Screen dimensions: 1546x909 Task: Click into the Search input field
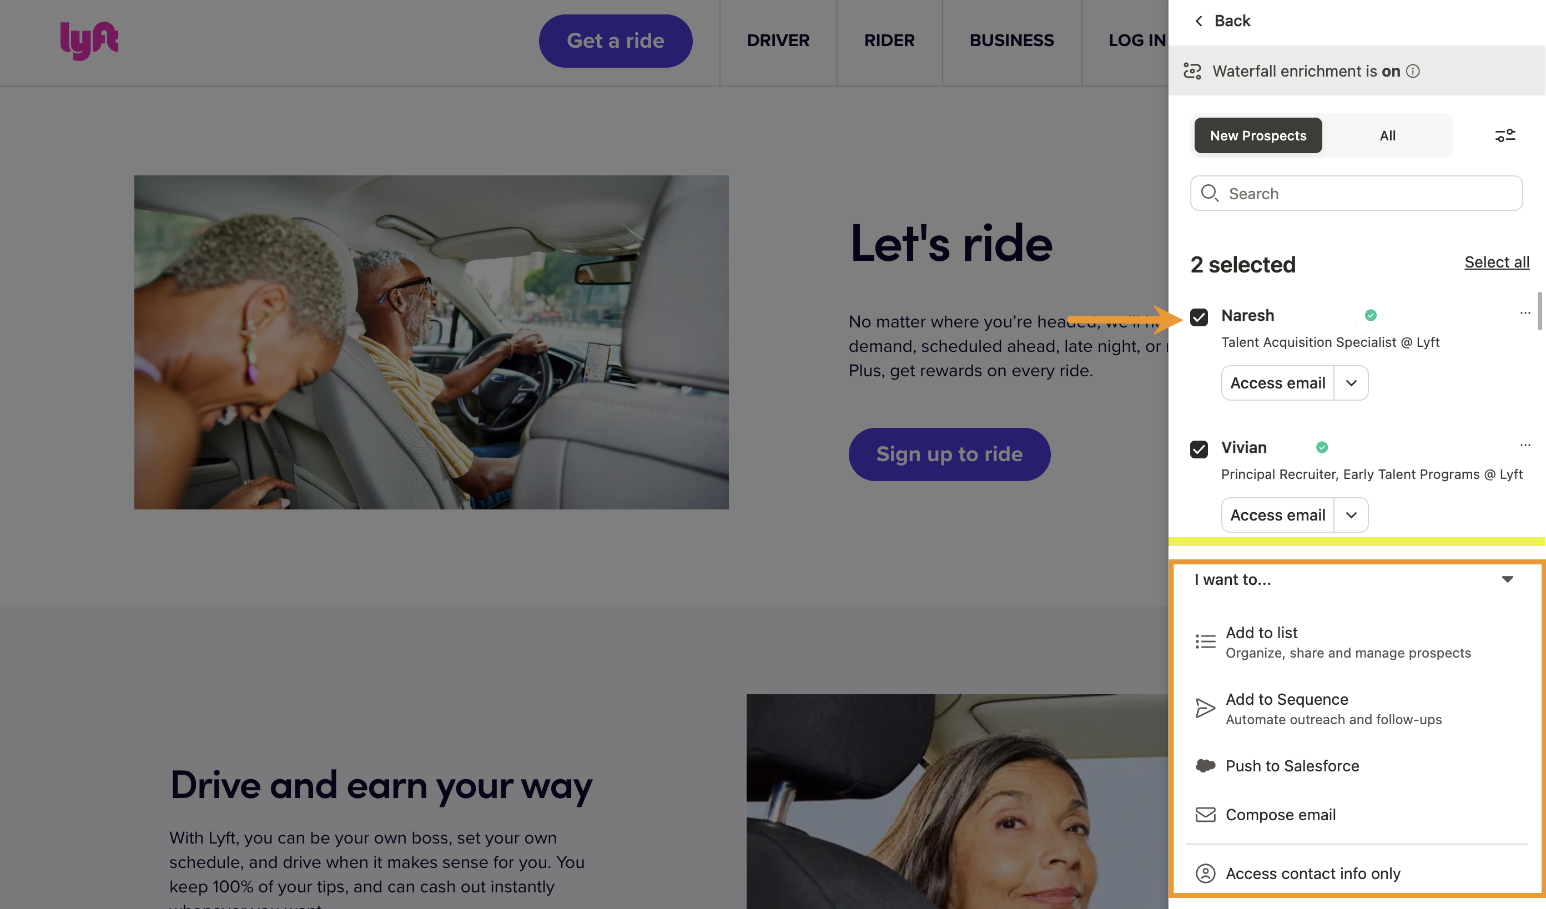pos(1357,193)
